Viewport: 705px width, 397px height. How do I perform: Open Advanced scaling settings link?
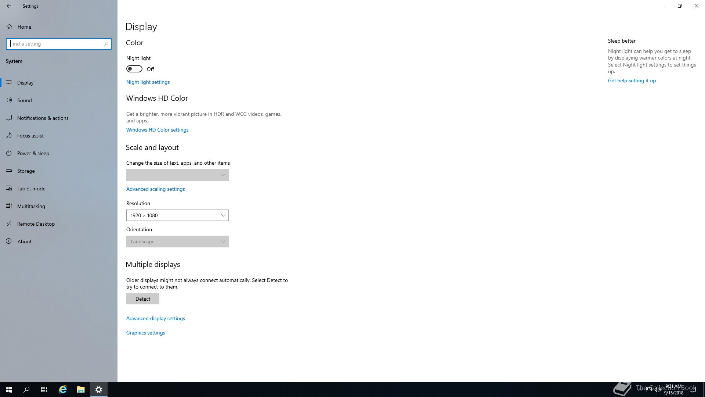(156, 189)
